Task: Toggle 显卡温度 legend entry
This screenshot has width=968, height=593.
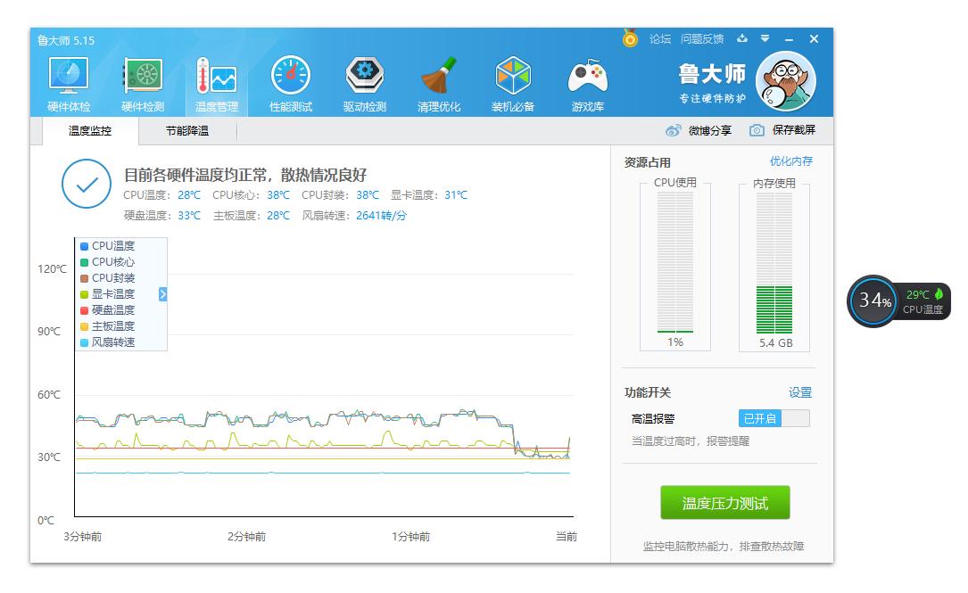Action: pos(107,293)
